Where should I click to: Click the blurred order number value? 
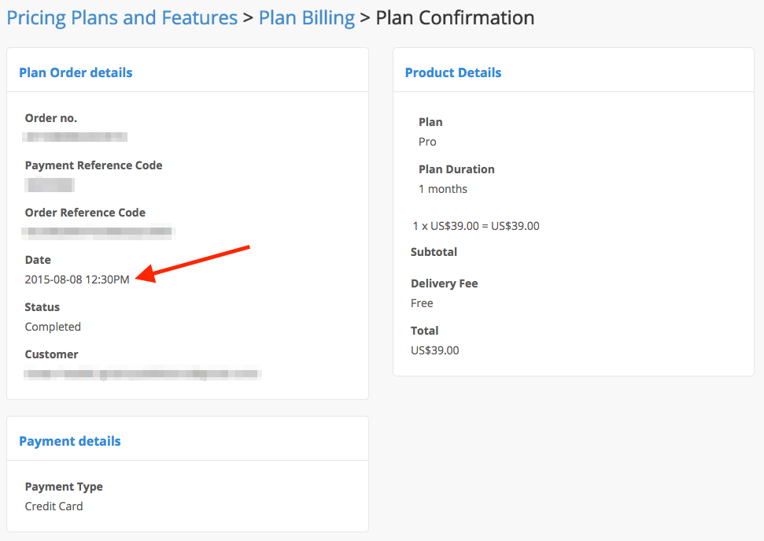point(76,138)
